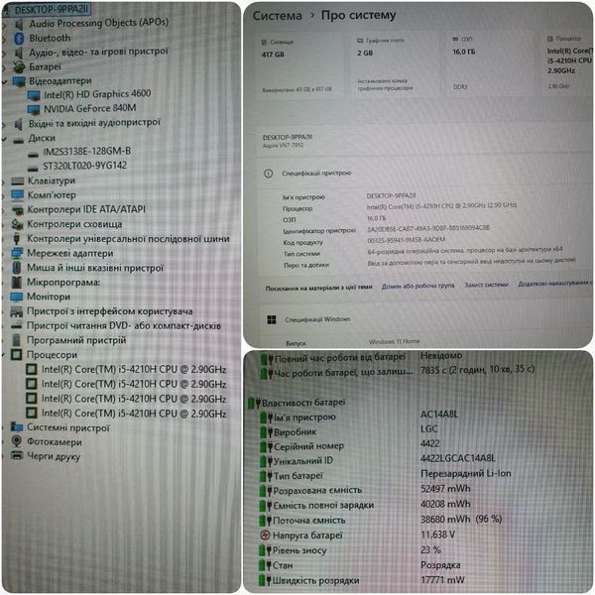Screen dimensions: 595x595
Task: Click the Мікропрограма firmware icon
Action: point(17,282)
